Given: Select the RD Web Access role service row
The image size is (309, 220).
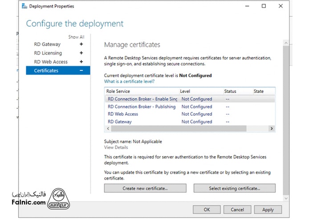Looking at the screenshot, I should 123,114.
